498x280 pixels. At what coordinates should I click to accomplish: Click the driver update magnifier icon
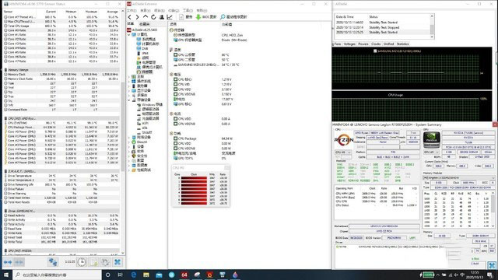coord(223,17)
